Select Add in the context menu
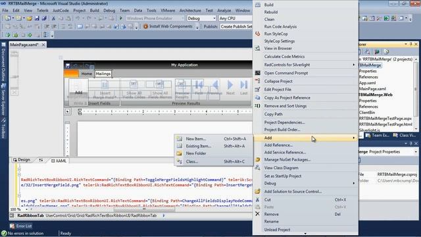This screenshot has width=421, height=237. (305, 138)
